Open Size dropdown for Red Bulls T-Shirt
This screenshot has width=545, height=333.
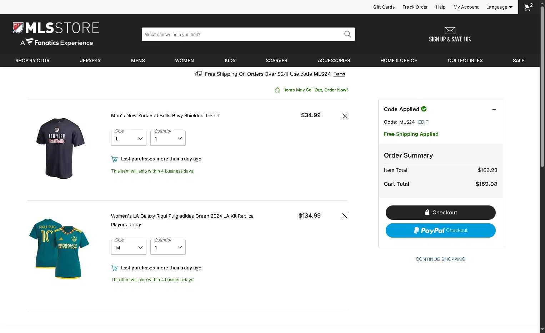point(129,138)
